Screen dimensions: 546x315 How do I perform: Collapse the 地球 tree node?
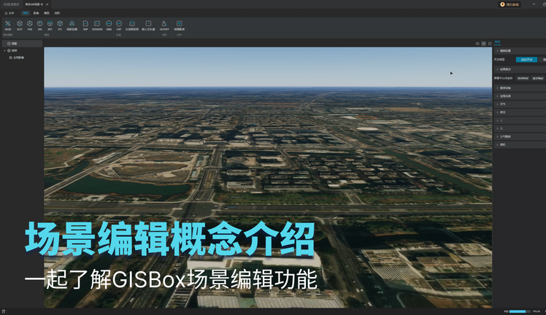pos(4,50)
